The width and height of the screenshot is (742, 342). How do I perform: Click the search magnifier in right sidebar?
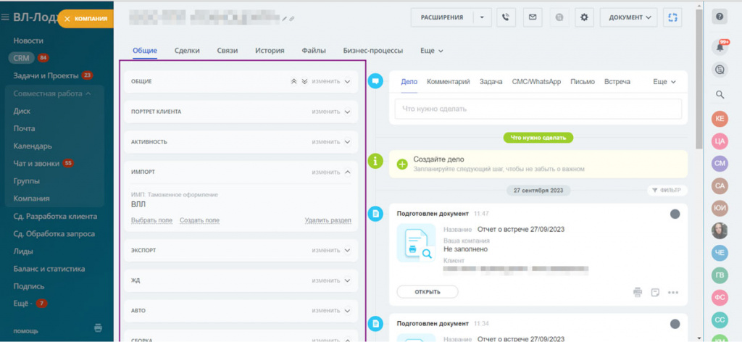pos(720,94)
